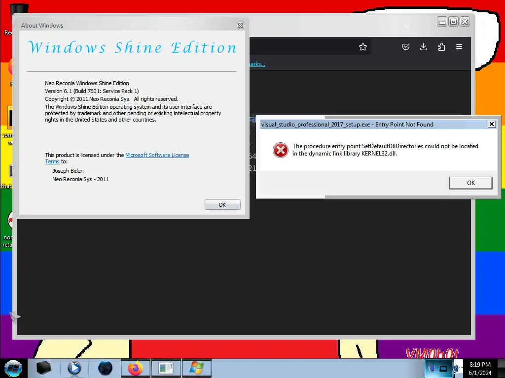Maximize the Firefox window
This screenshot has width=505, height=378.
454,22
